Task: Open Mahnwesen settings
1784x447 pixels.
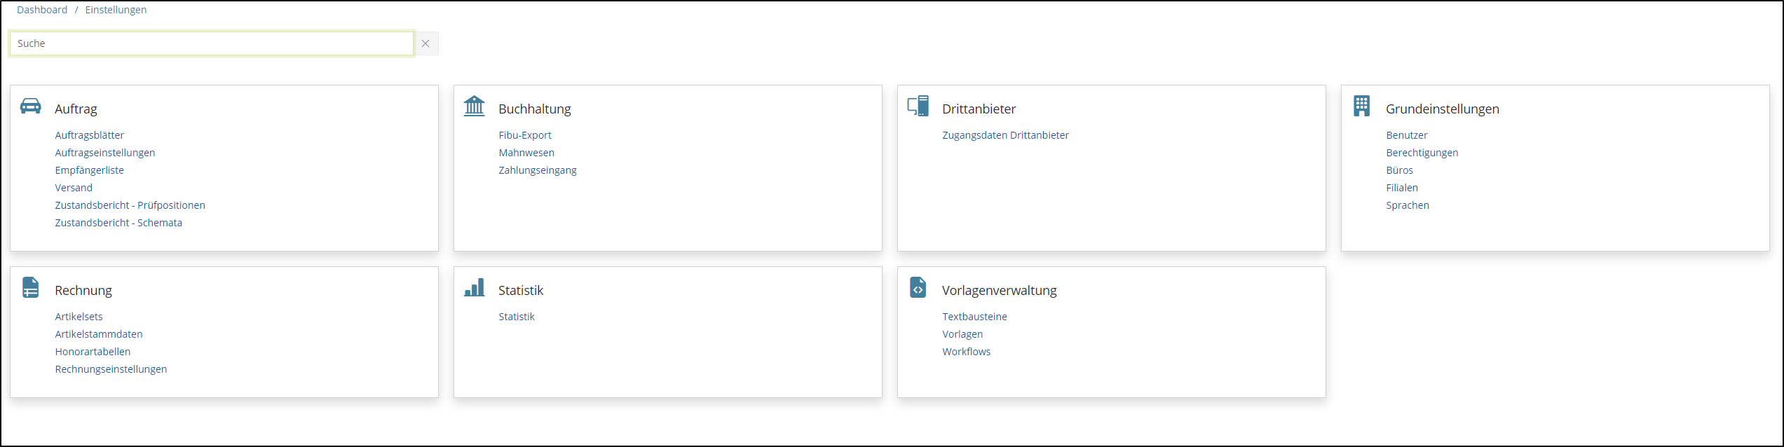Action: pyautogui.click(x=526, y=153)
